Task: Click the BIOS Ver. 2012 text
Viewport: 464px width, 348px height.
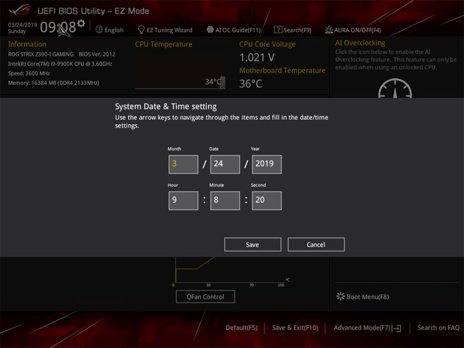Action: pos(97,54)
